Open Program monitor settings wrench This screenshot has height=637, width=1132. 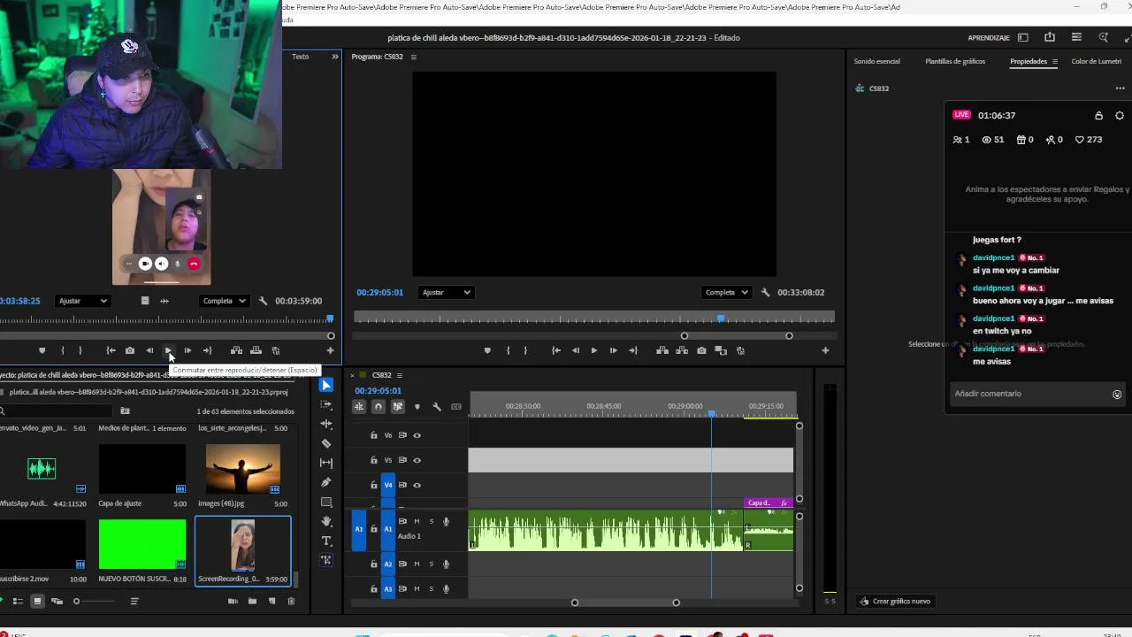pos(766,292)
